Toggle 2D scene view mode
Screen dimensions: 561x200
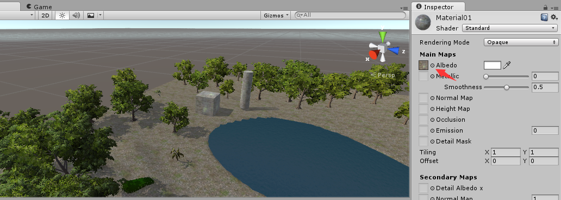[46, 15]
